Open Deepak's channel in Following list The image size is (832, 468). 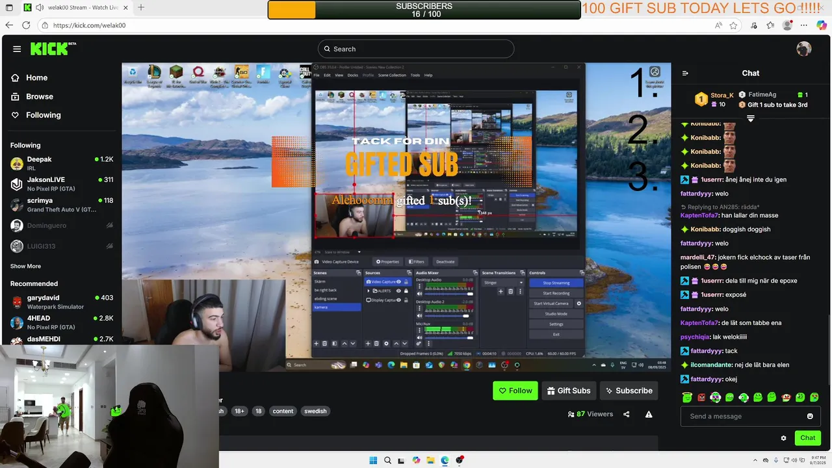click(62, 163)
